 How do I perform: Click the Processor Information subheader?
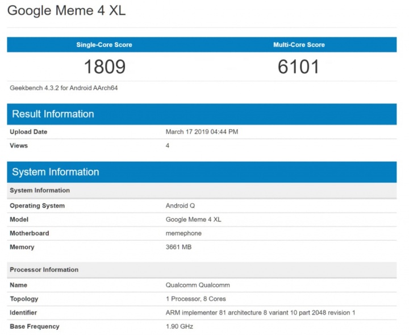202,270
